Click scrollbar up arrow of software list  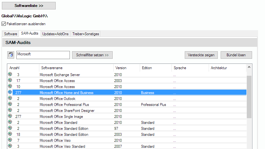click(249, 67)
